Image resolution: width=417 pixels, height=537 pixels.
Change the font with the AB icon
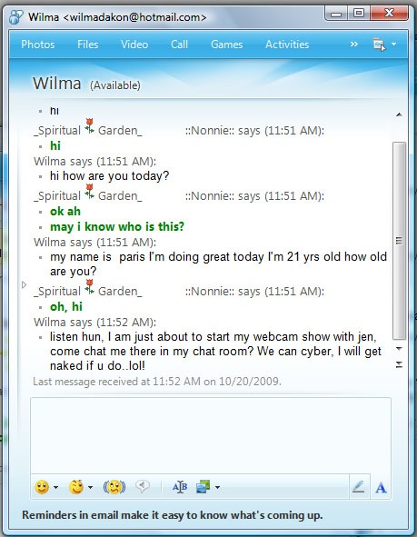pyautogui.click(x=180, y=487)
